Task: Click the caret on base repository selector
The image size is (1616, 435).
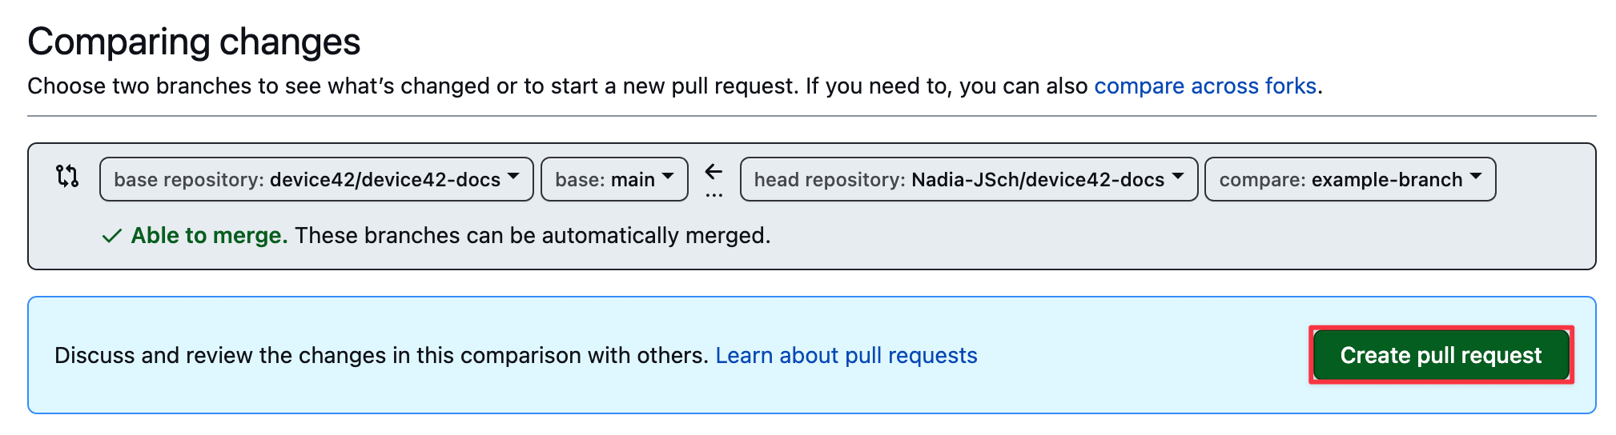Action: (x=514, y=176)
